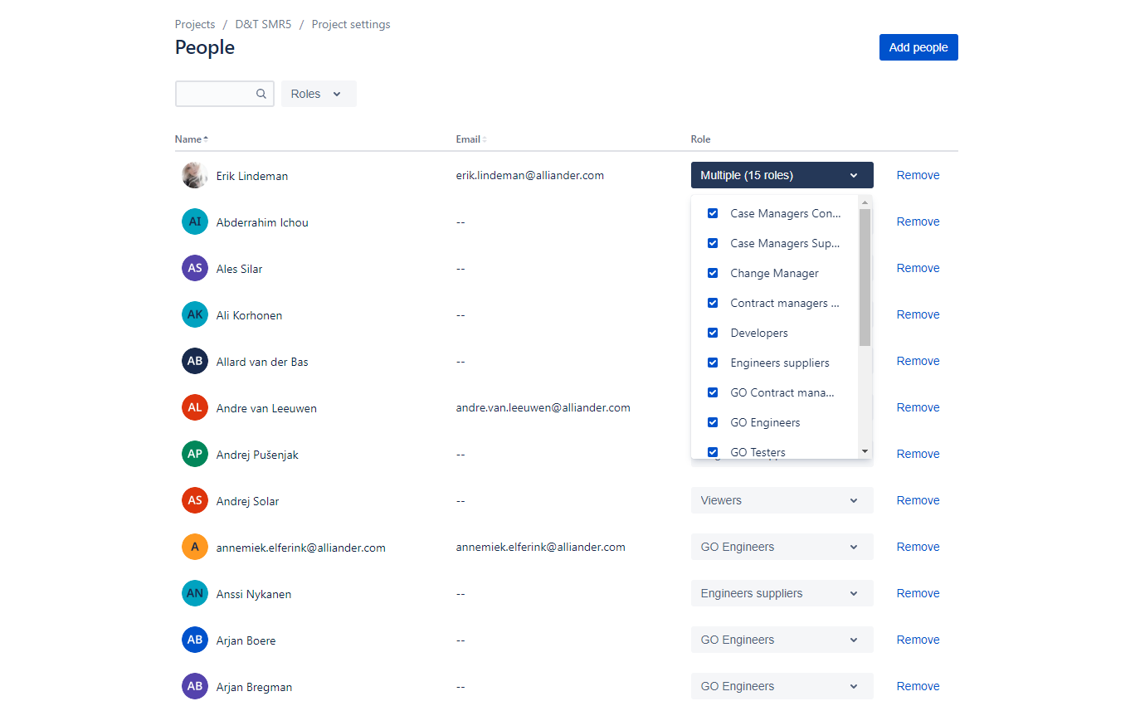Remove Ales Silar from the project
Screen dimensions: 1140x706
coord(918,268)
